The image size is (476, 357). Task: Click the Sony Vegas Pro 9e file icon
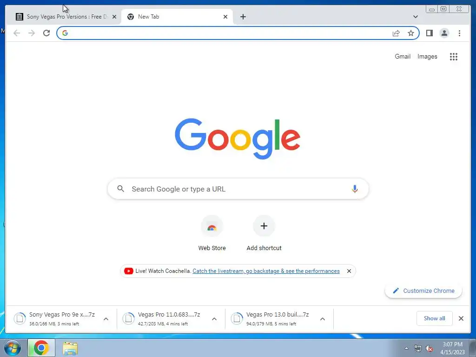20,318
